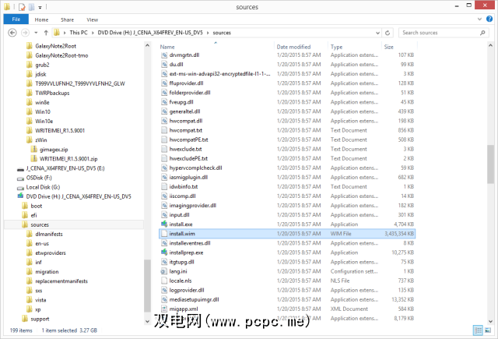Select Local Disk (G:) drive

pyautogui.click(x=43, y=187)
